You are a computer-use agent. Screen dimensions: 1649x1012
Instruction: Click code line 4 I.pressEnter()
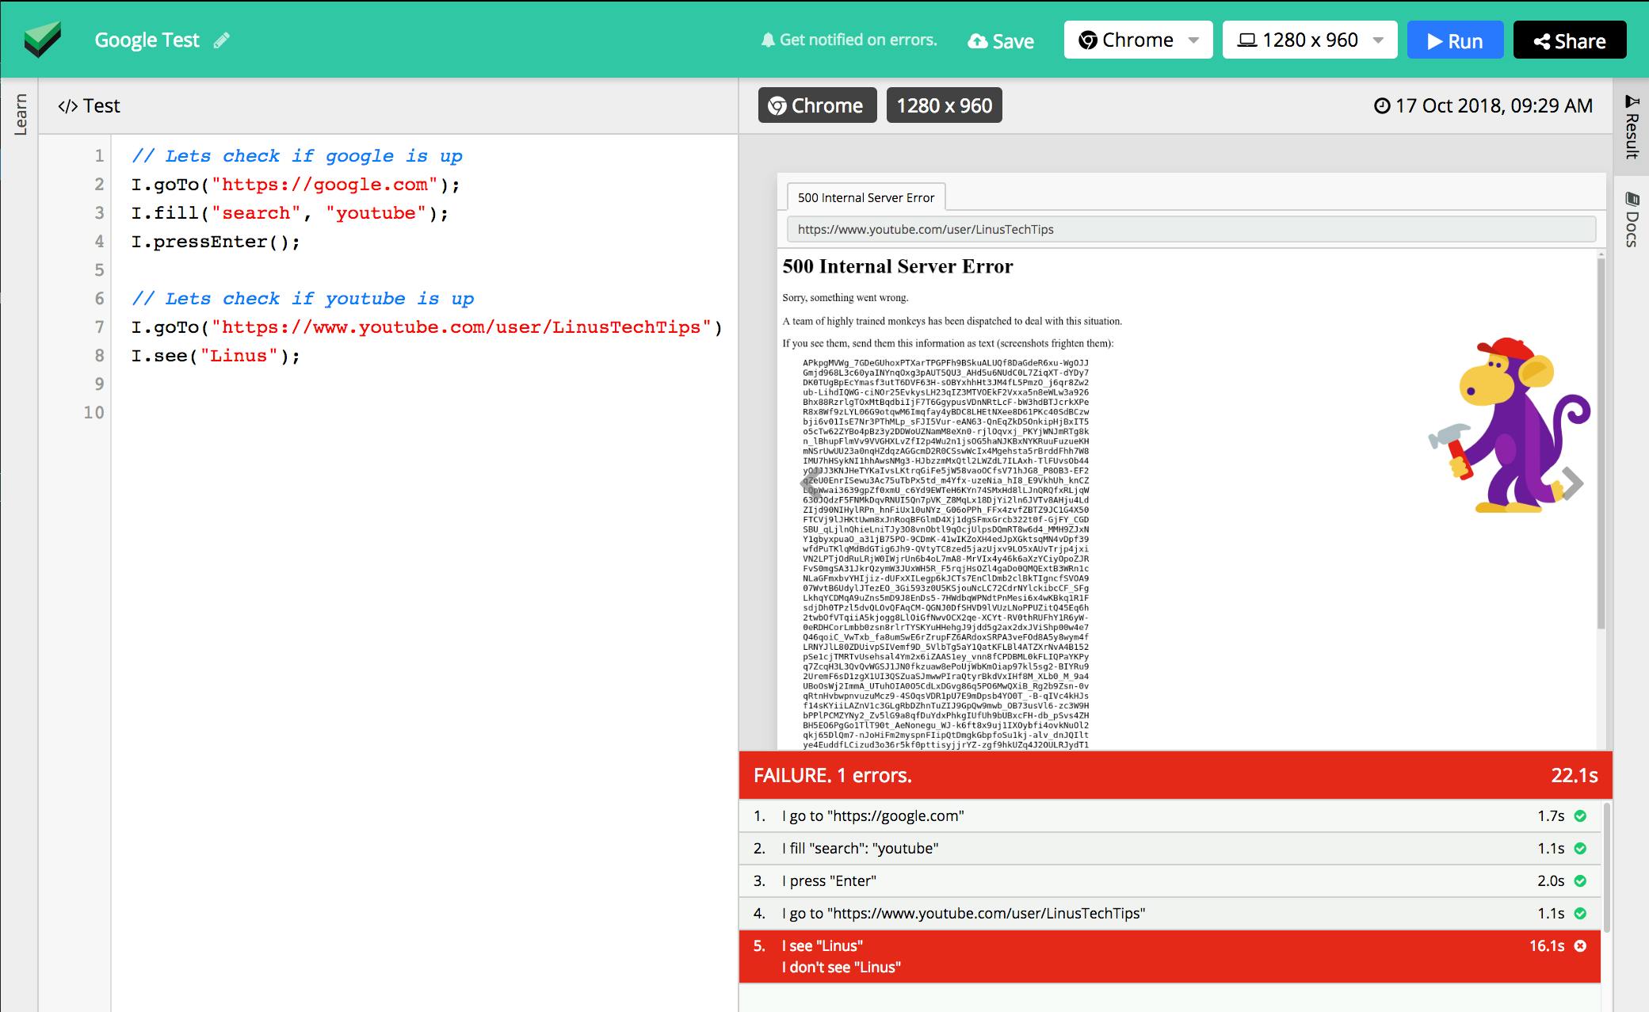click(216, 242)
